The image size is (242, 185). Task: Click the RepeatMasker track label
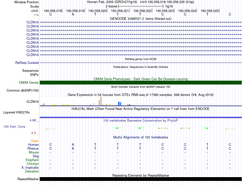[x=28, y=179]
